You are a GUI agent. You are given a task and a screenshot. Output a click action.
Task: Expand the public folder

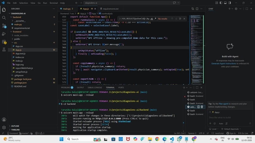tap(17, 39)
